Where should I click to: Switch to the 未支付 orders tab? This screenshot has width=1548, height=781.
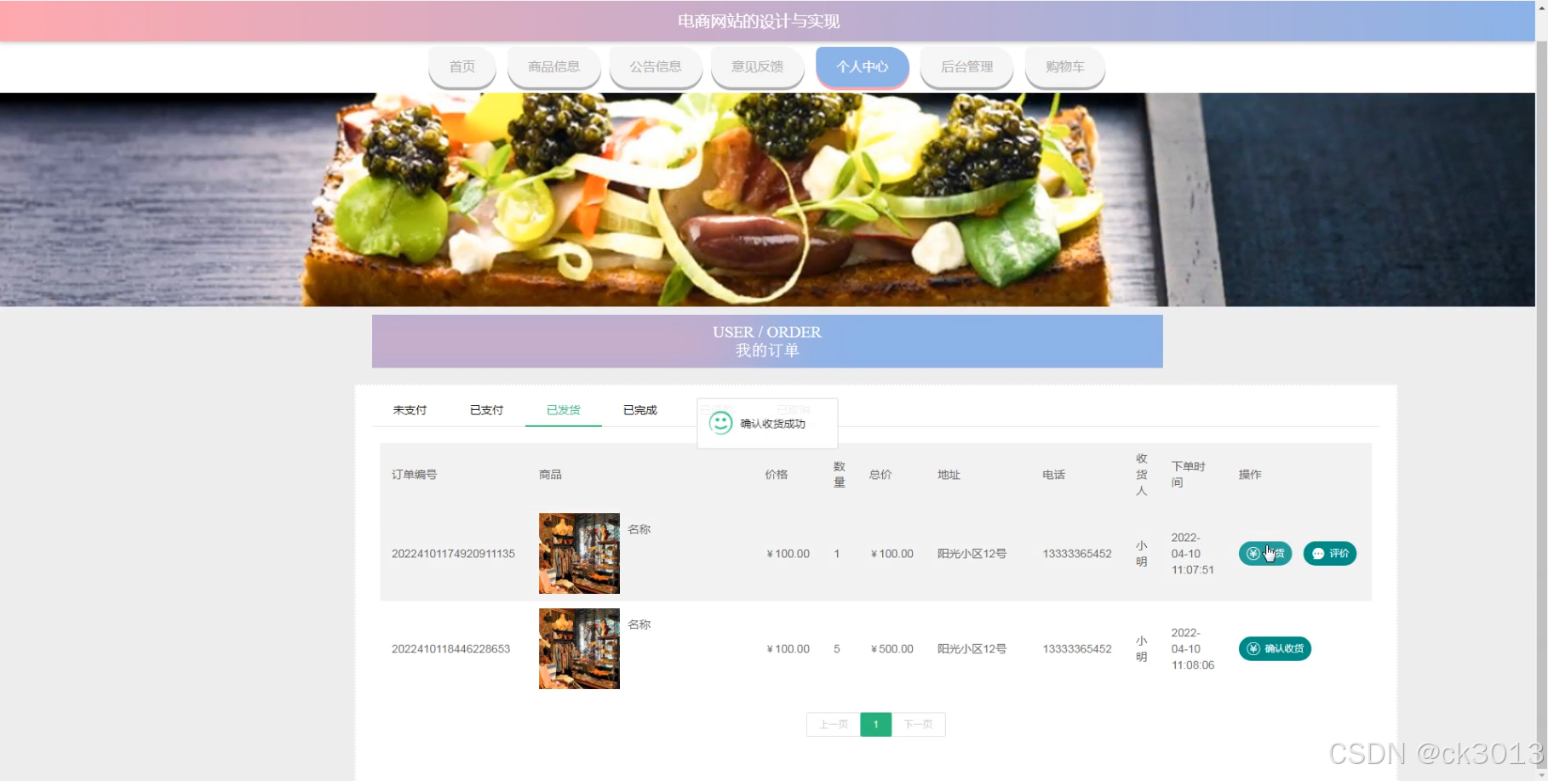(410, 410)
